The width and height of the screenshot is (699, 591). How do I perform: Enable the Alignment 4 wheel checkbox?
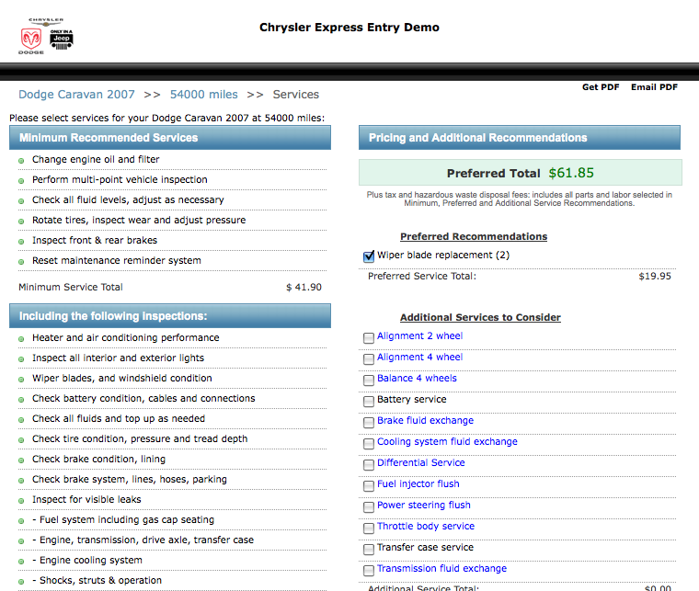[369, 359]
